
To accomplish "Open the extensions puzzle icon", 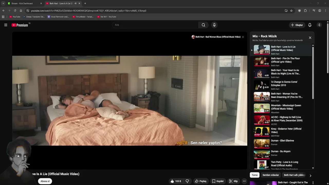I will pos(305,11).
